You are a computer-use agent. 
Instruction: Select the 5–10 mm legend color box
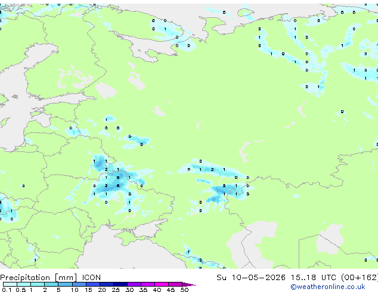click(x=65, y=284)
